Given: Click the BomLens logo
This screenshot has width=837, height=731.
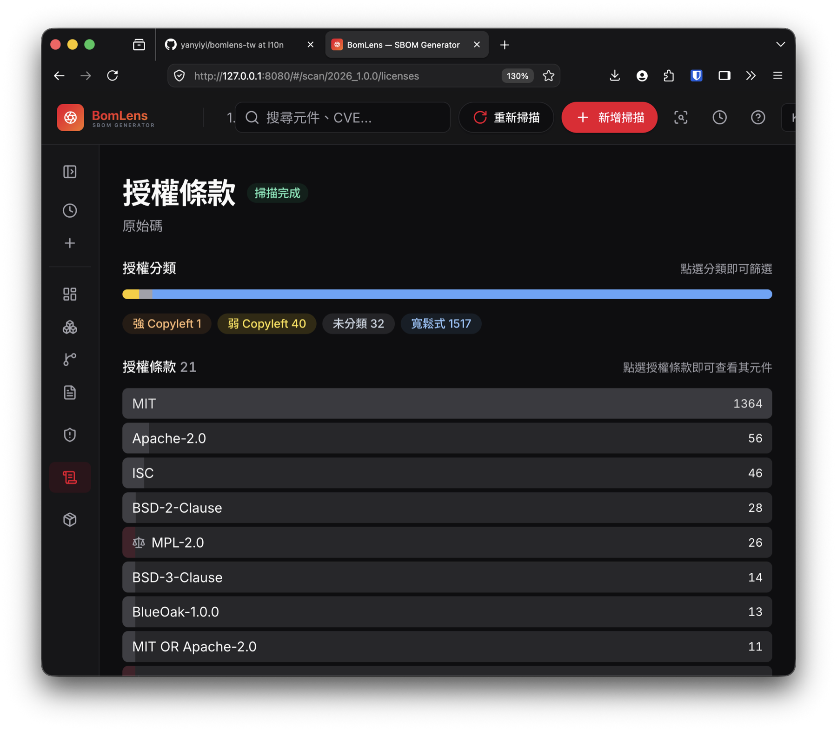Looking at the screenshot, I should (106, 118).
